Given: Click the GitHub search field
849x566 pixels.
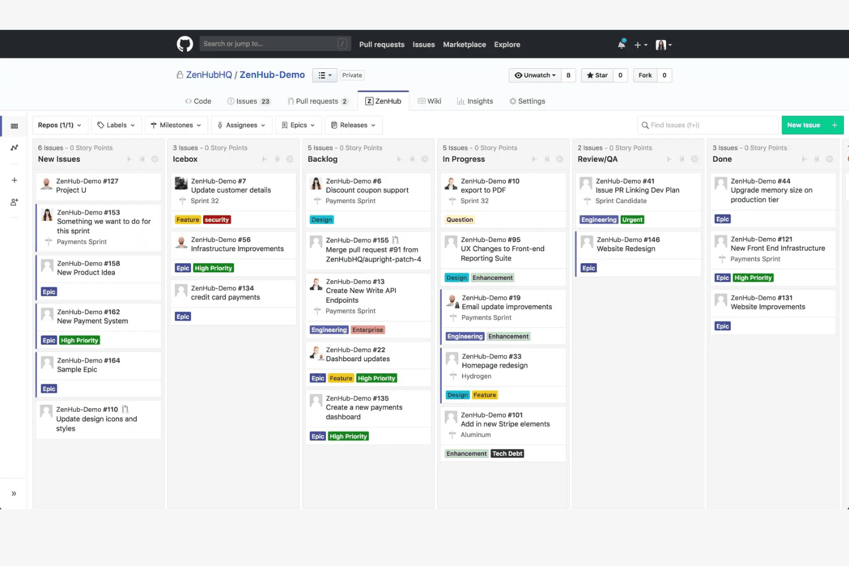Looking at the screenshot, I should (x=275, y=44).
